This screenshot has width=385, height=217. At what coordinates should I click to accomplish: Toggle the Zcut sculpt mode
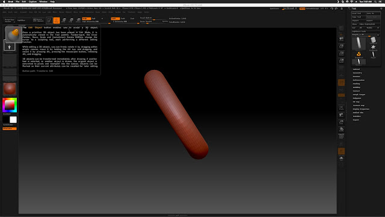tap(132, 19)
